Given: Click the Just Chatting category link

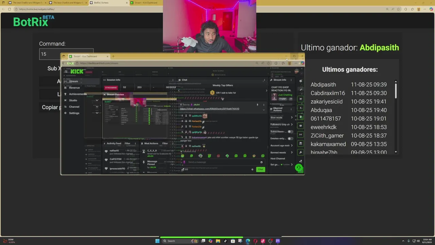Looking at the screenshot, I should 285,95.
